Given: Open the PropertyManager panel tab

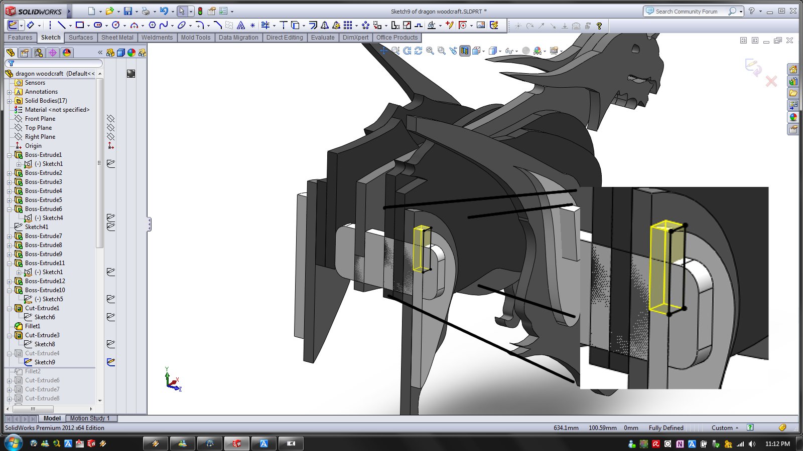Looking at the screenshot, I should [x=24, y=53].
